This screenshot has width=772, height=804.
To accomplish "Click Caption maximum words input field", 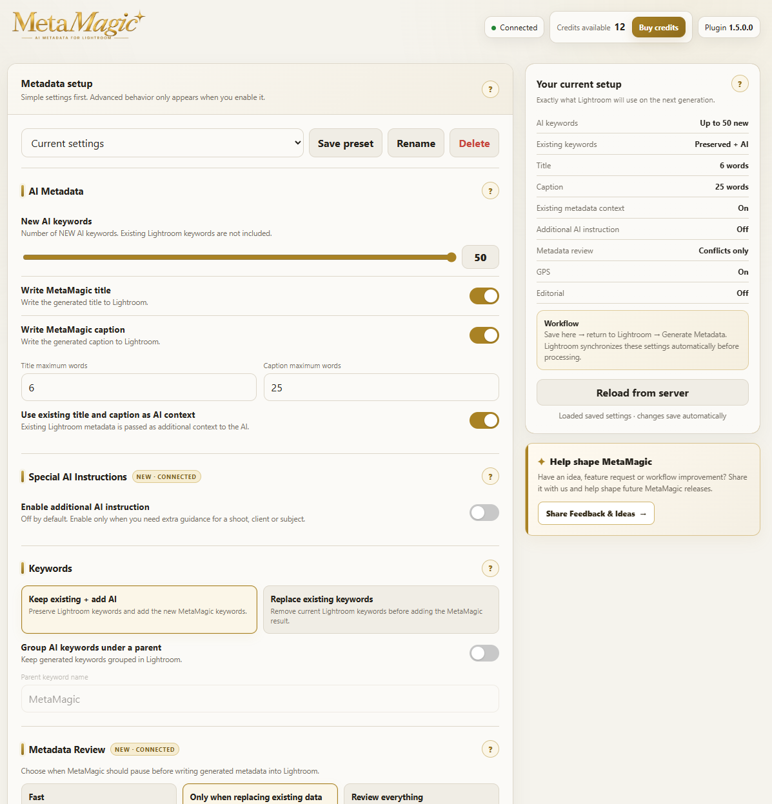I will 381,387.
